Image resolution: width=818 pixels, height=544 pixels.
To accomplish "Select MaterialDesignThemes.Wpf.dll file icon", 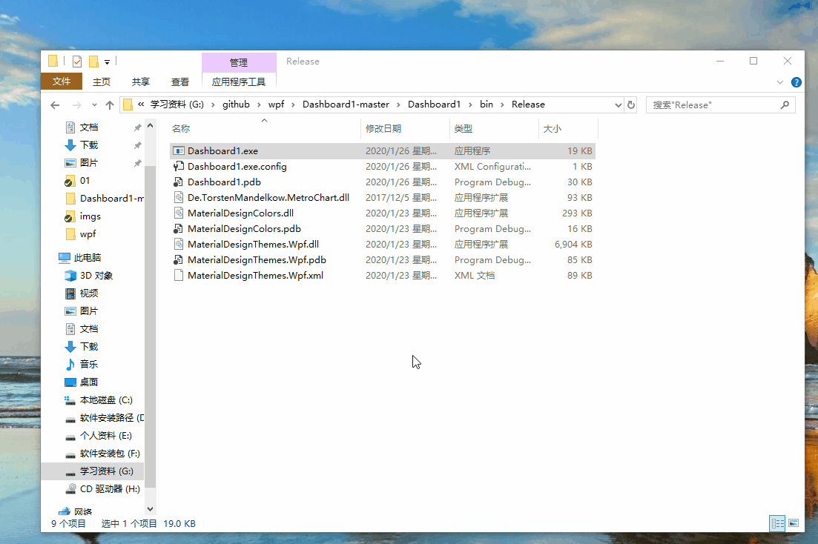I will [x=179, y=244].
